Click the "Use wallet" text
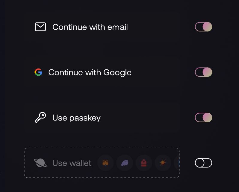The image size is (239, 192). click(x=72, y=163)
